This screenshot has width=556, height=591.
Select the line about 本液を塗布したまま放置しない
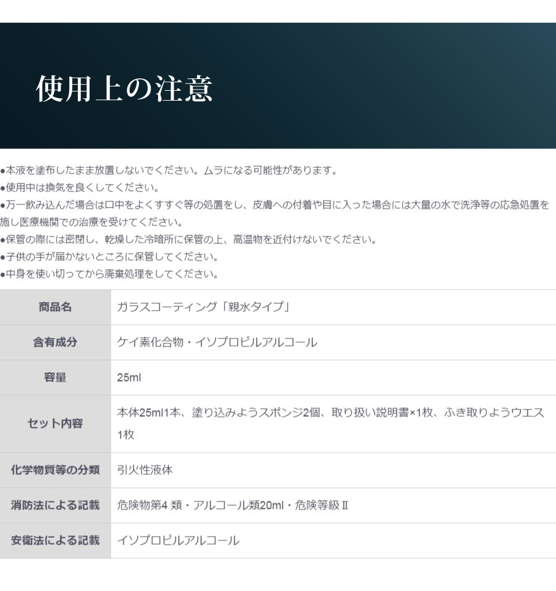(169, 170)
